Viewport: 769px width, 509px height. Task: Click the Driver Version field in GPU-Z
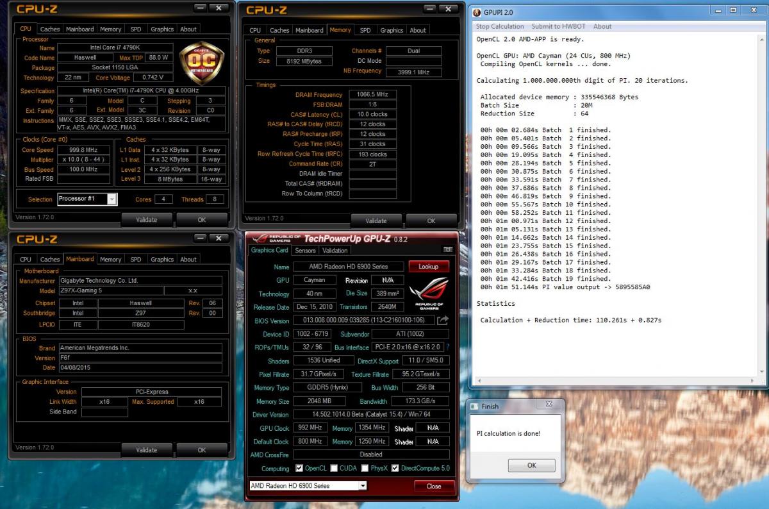click(371, 414)
